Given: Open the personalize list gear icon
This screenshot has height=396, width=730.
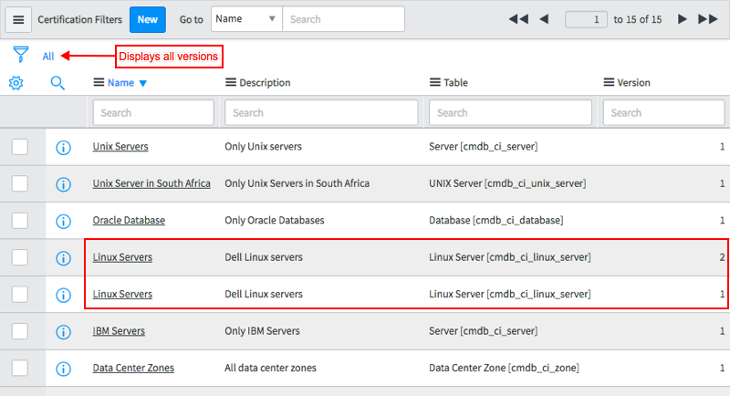Looking at the screenshot, I should 16,83.
